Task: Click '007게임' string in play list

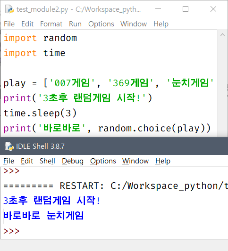Action: 72,83
